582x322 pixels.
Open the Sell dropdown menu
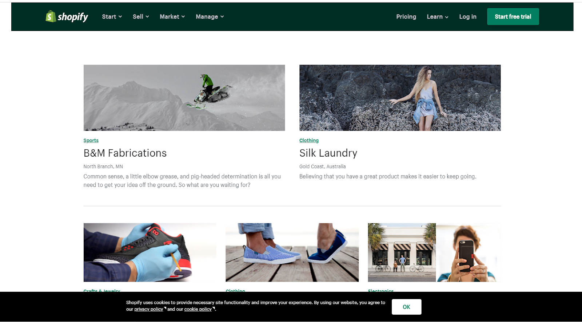141,17
